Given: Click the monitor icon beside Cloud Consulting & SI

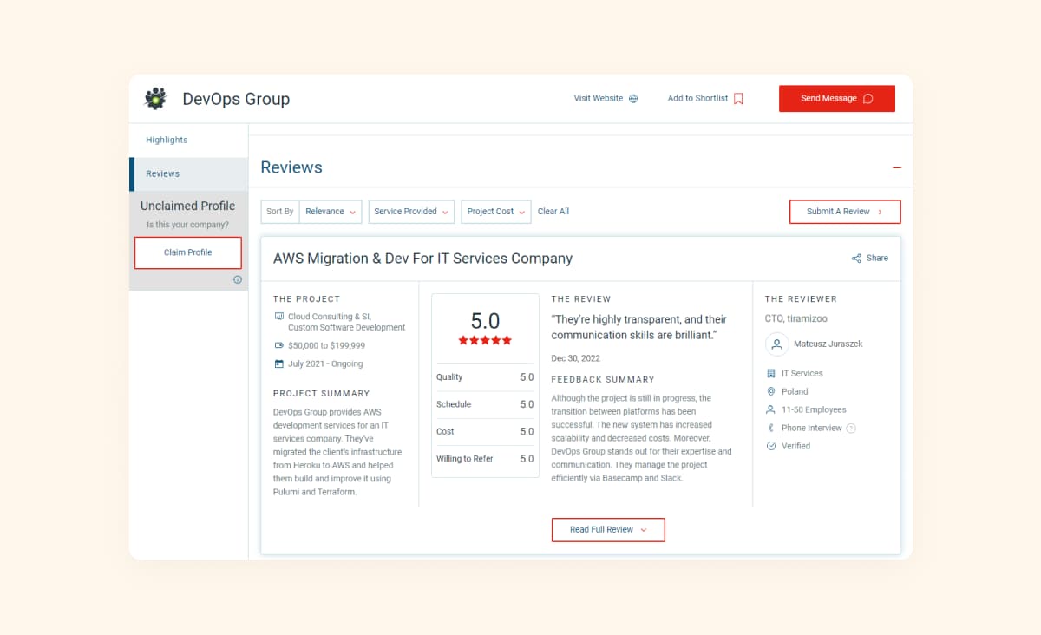Looking at the screenshot, I should coord(278,317).
